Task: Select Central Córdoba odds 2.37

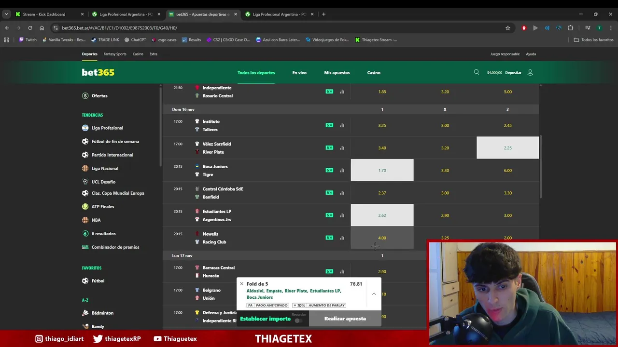Action: (x=382, y=193)
